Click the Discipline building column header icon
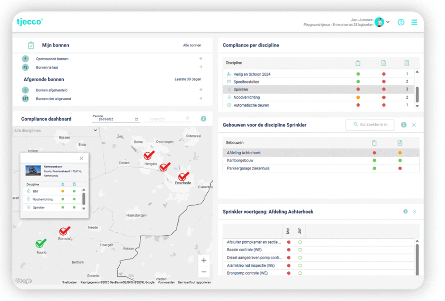The height and width of the screenshot is (301, 445). point(407,63)
